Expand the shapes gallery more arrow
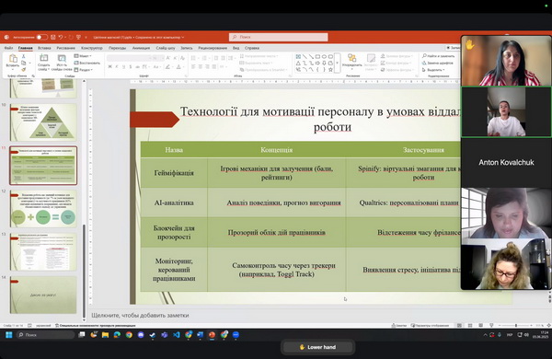Image resolution: width=552 pixels, height=359 pixels. point(338,63)
